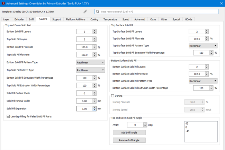This screenshot has width=225, height=150.
Task: Enable the Ironing checkbox
Action: 112,96
